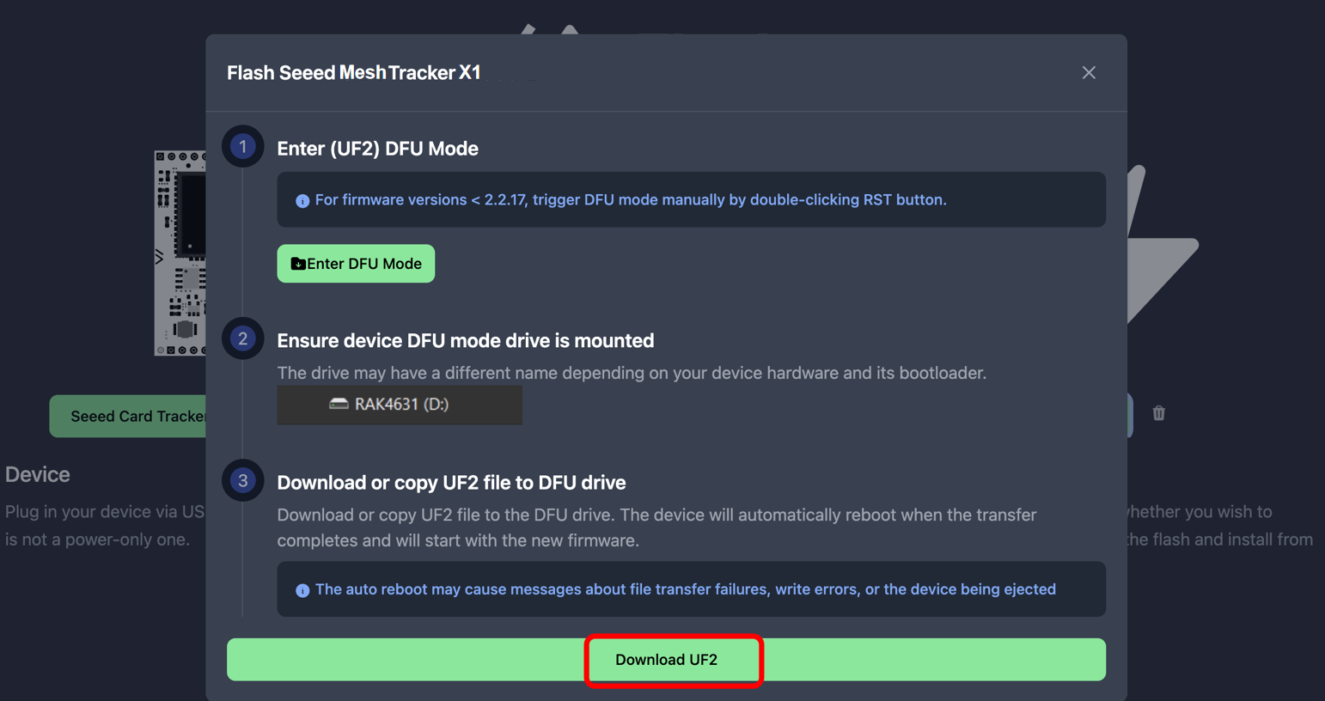
Task: Click step 1 circle indicator
Action: [x=243, y=147]
